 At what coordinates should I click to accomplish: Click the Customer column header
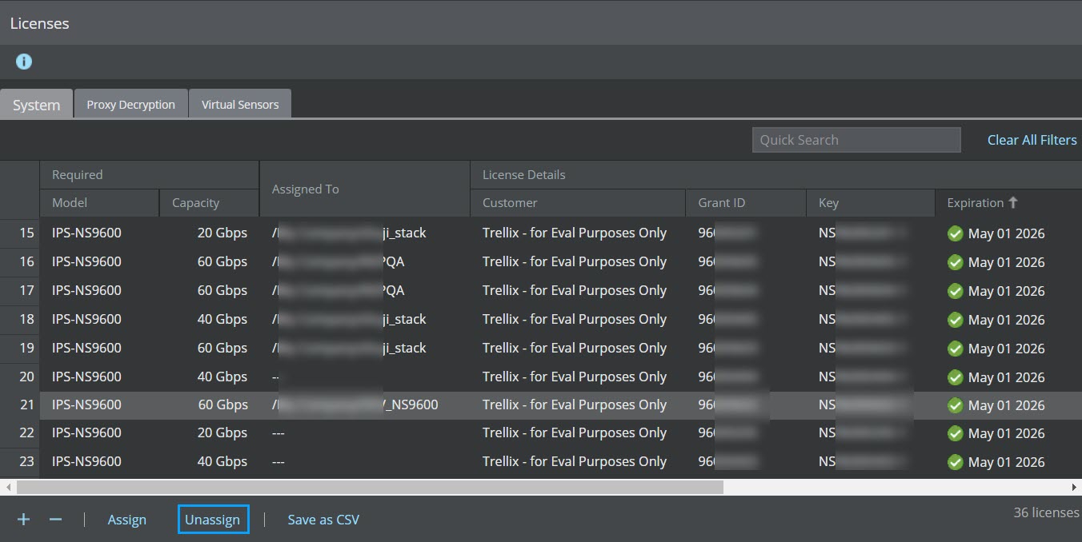578,203
